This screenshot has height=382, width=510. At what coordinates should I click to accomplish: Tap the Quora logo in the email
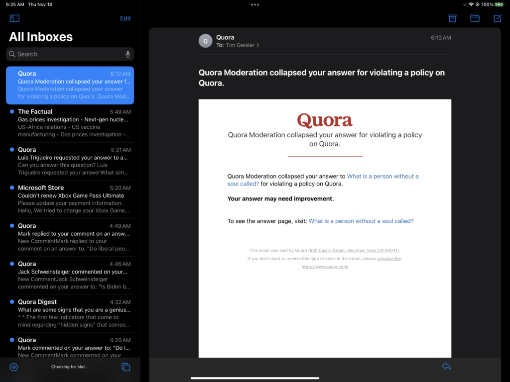coord(325,120)
